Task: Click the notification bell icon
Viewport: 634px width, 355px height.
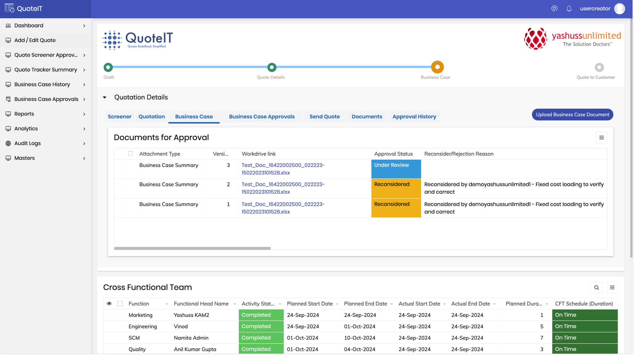Action: pos(569,9)
